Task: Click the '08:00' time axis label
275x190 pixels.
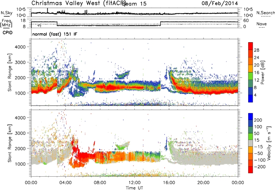Action: click(x=100, y=183)
